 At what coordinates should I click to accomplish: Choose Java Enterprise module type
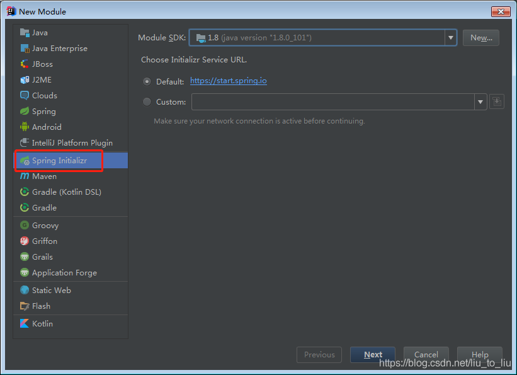pyautogui.click(x=71, y=48)
